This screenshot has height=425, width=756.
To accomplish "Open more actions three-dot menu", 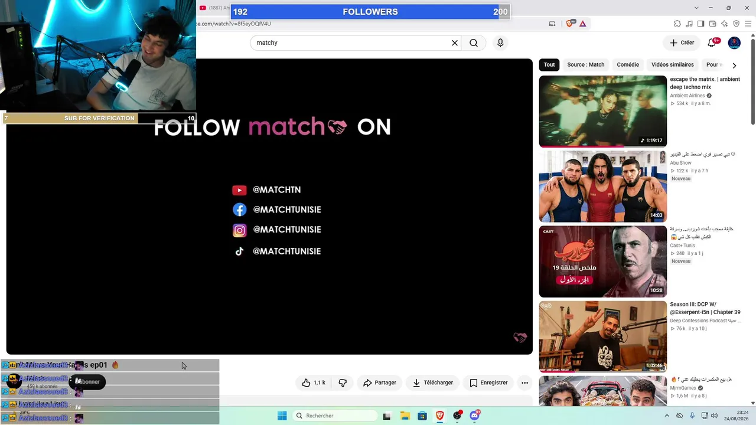I will click(524, 382).
